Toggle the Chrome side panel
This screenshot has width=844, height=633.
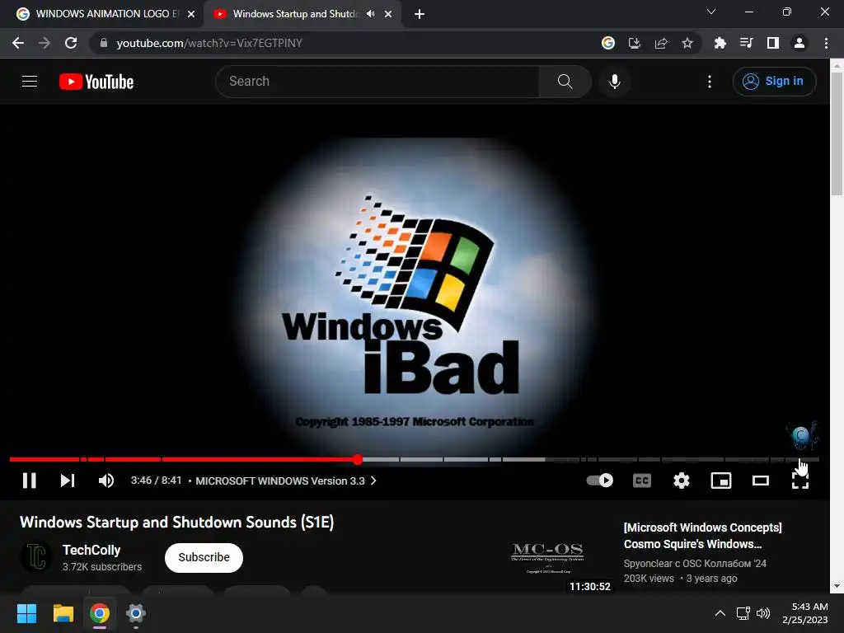click(x=773, y=43)
